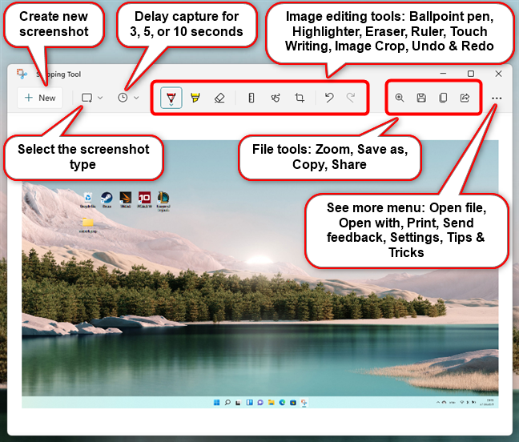Close the Snipping Tool window
519x442 pixels.
[x=498, y=74]
